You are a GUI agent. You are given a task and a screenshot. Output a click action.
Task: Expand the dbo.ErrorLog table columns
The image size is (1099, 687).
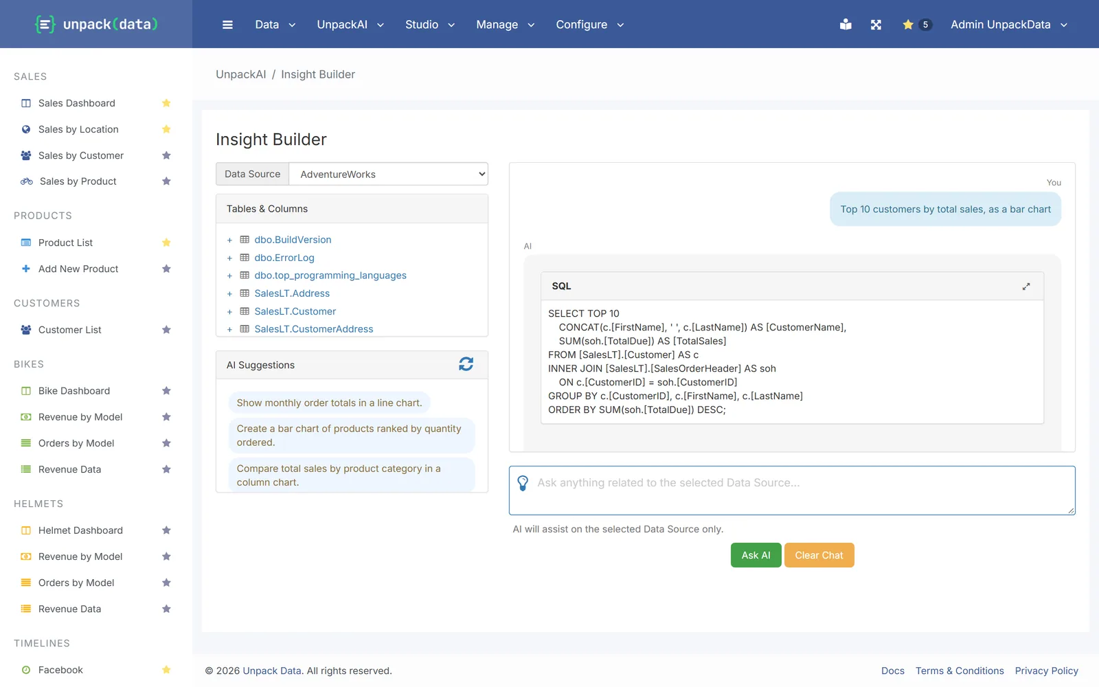[x=229, y=258]
